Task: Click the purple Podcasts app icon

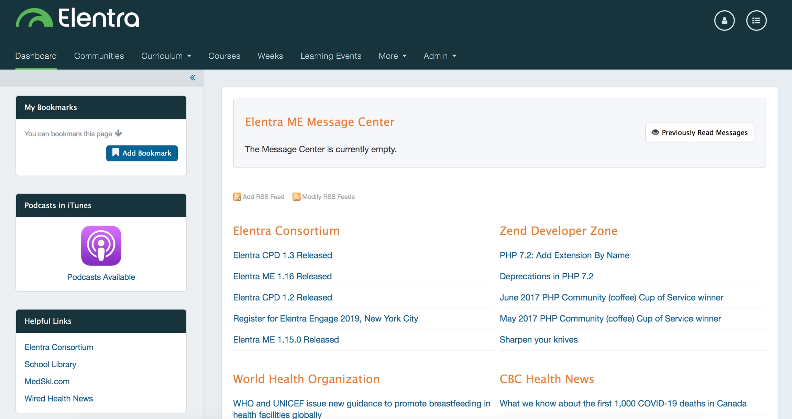Action: pyautogui.click(x=101, y=245)
